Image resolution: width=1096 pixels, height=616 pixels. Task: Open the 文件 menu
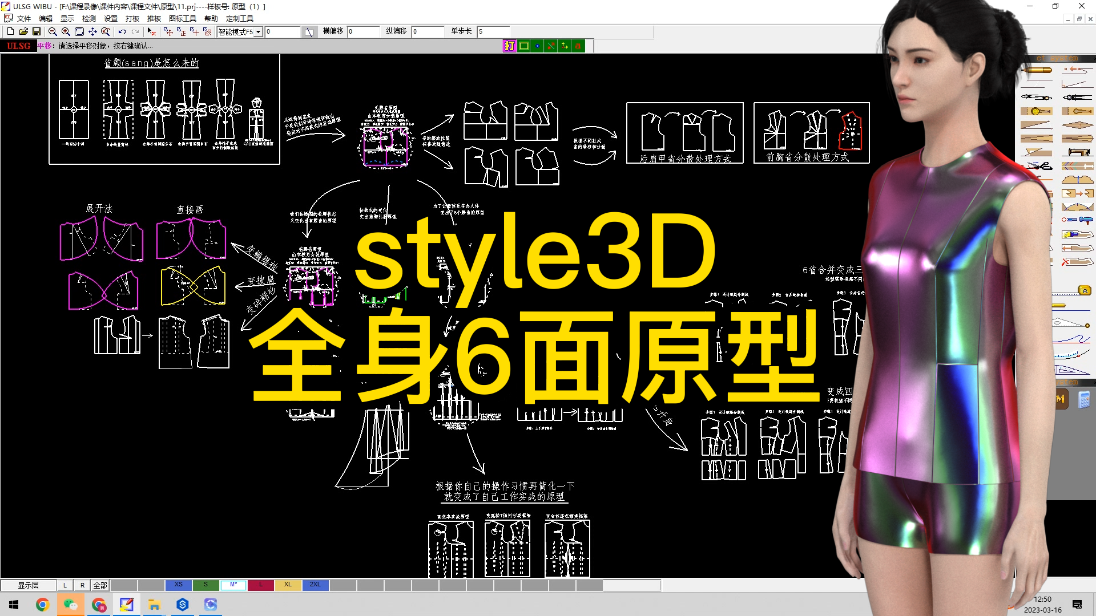pos(24,19)
